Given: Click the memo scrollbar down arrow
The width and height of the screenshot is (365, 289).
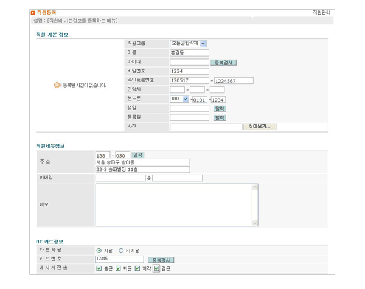Looking at the screenshot, I should coord(255,221).
